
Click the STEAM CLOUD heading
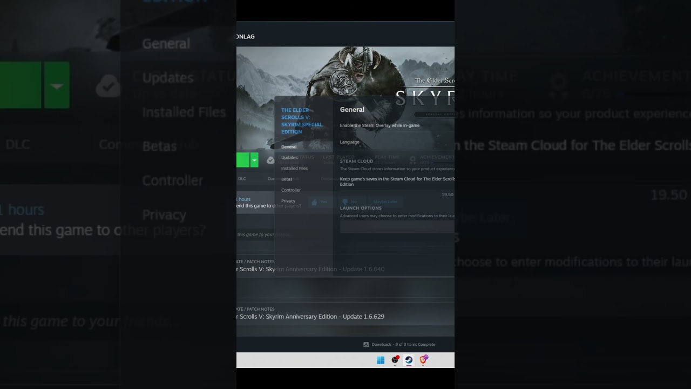(x=356, y=161)
